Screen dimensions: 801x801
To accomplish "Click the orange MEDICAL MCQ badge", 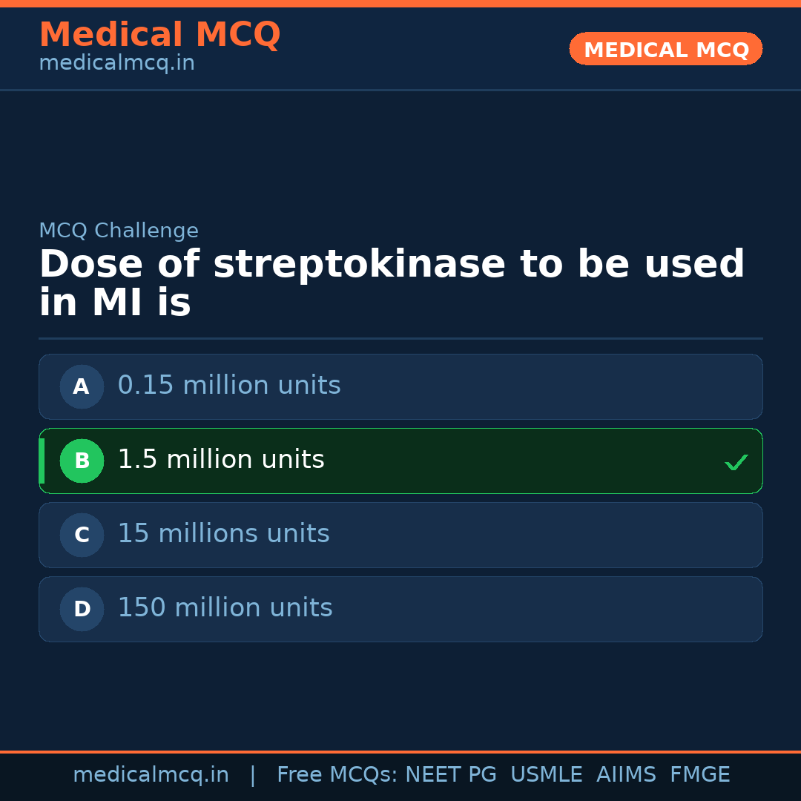I will (665, 50).
